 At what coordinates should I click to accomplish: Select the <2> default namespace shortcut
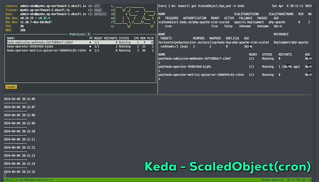tap(97, 14)
